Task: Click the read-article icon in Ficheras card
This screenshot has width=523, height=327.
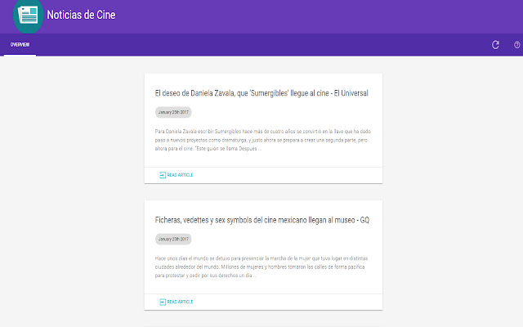Action: pyautogui.click(x=163, y=302)
